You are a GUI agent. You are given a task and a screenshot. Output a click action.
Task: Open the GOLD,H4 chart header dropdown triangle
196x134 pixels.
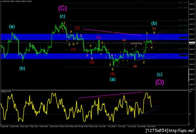point(2,1)
